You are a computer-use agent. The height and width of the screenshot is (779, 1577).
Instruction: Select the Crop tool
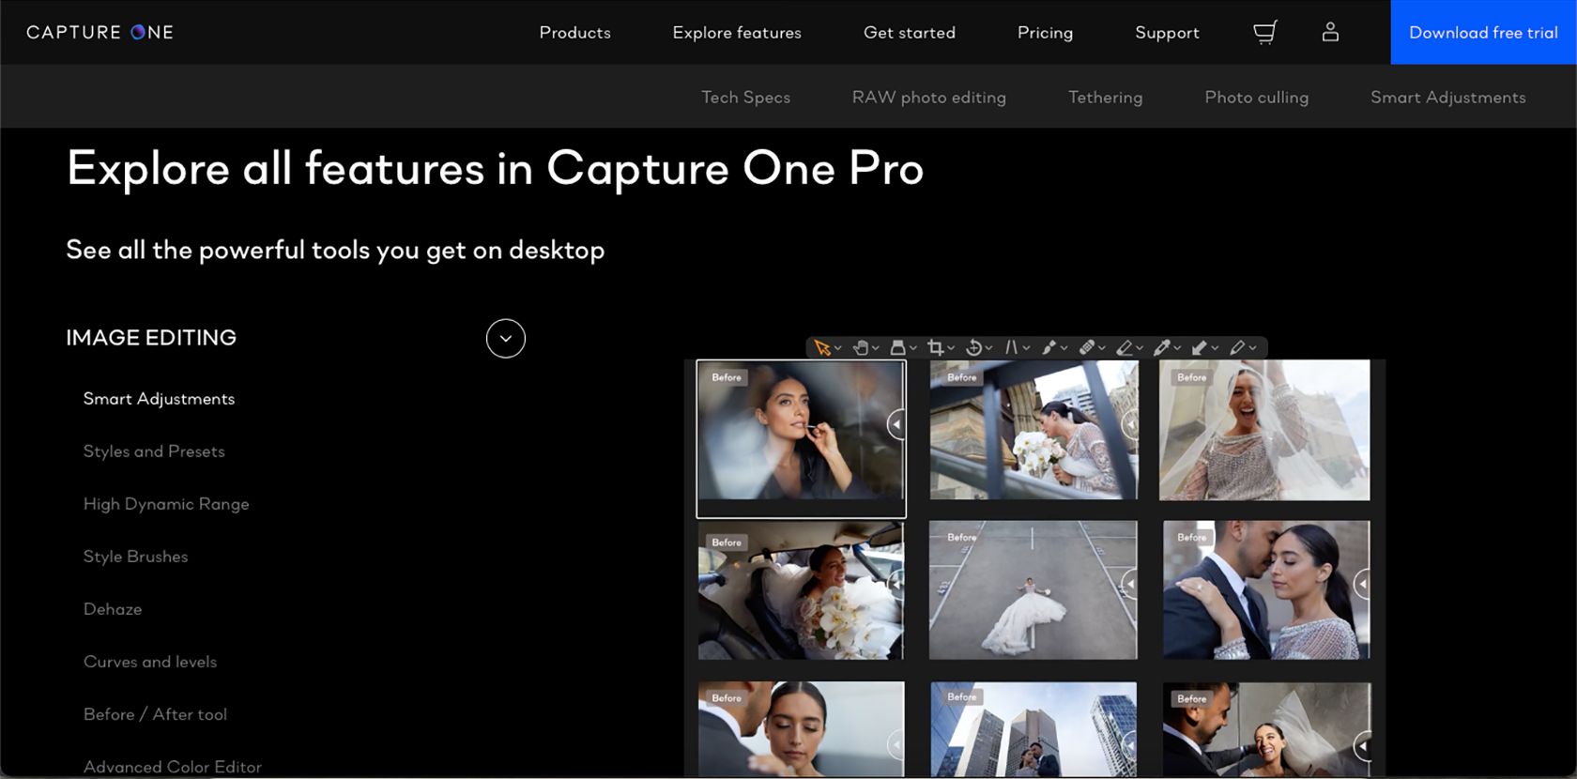935,348
